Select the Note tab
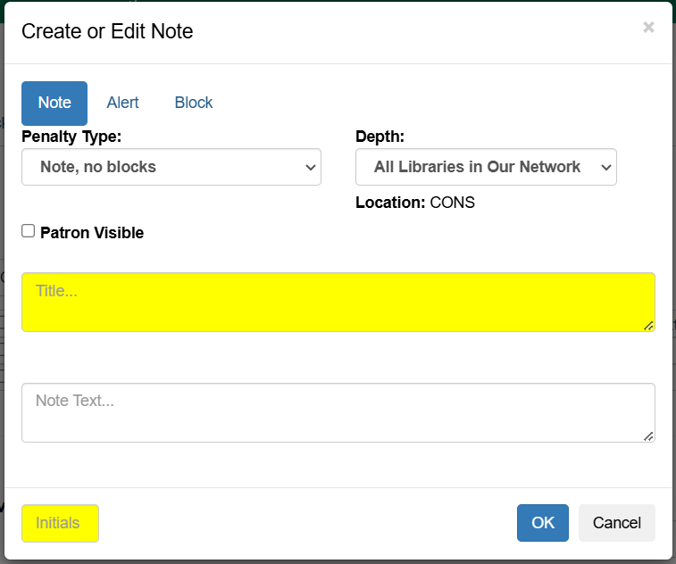Image resolution: width=676 pixels, height=564 pixels. click(54, 103)
